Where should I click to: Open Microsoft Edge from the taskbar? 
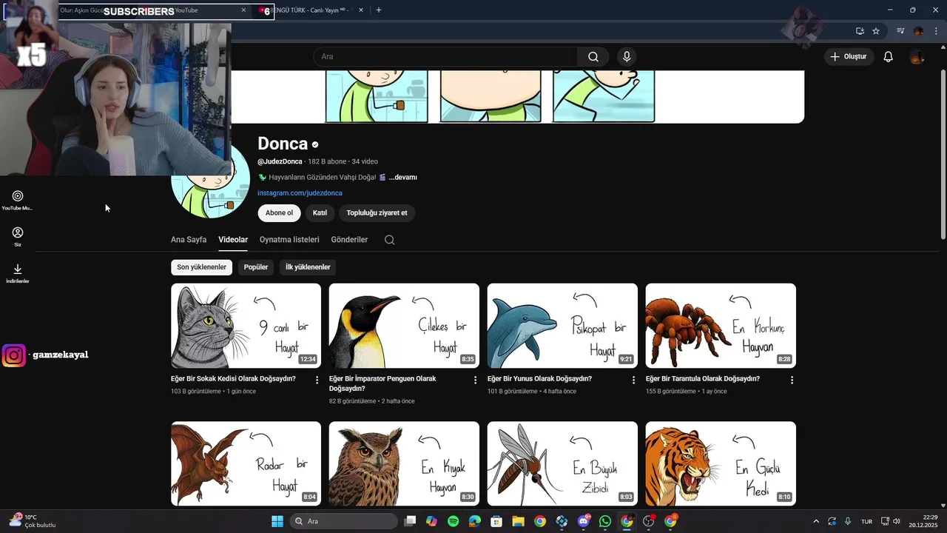click(475, 521)
